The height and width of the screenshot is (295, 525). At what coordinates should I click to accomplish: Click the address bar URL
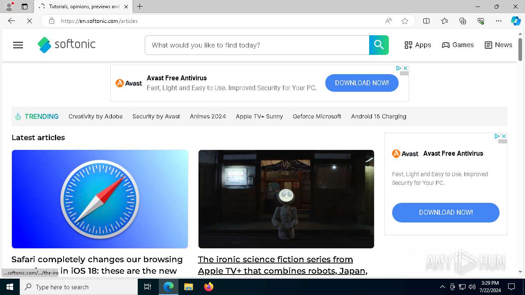99,21
